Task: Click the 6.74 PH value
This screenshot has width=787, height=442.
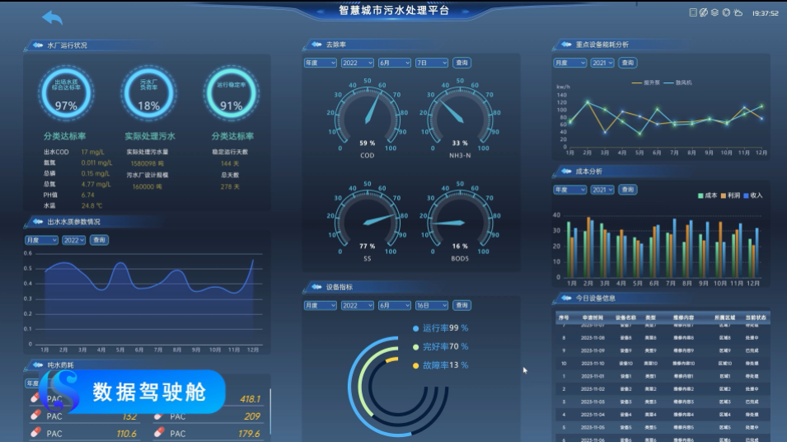Action: pyautogui.click(x=88, y=195)
